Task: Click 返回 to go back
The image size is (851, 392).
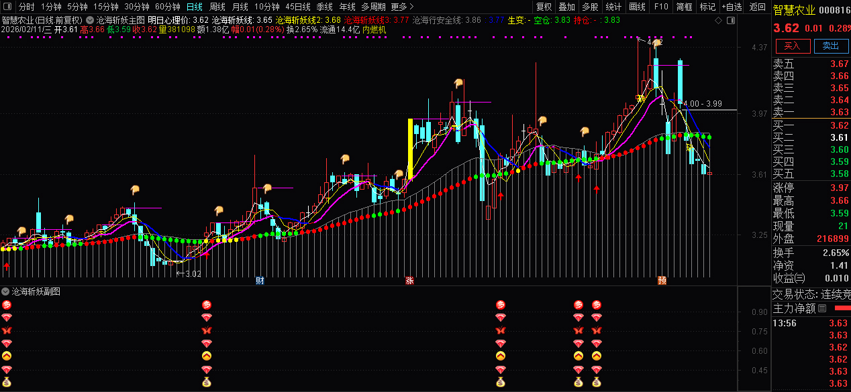Action: coord(757,7)
